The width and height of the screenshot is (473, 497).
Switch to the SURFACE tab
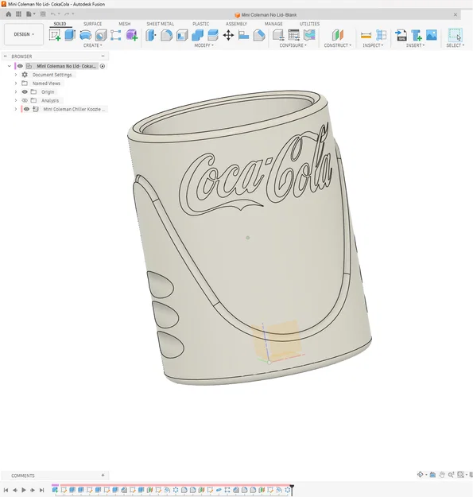(92, 24)
